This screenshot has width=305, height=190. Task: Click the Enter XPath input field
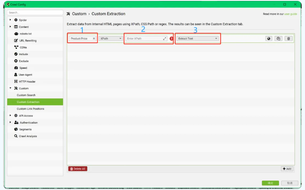[145, 39]
